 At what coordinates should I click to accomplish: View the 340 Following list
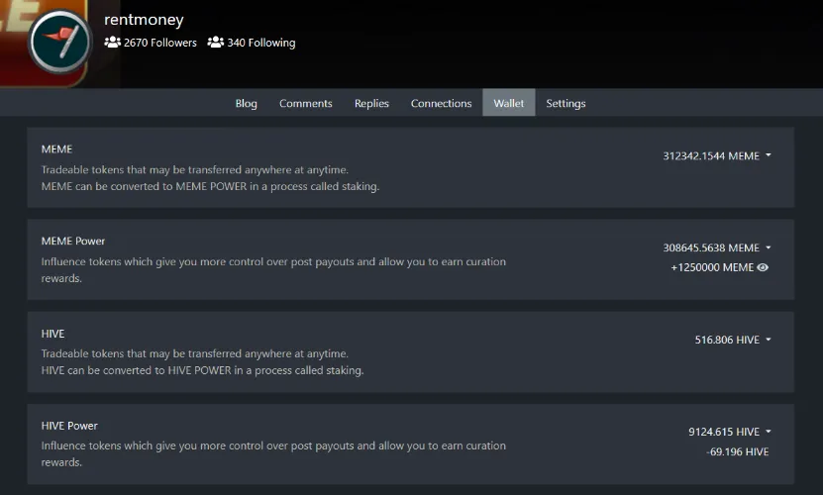[260, 43]
